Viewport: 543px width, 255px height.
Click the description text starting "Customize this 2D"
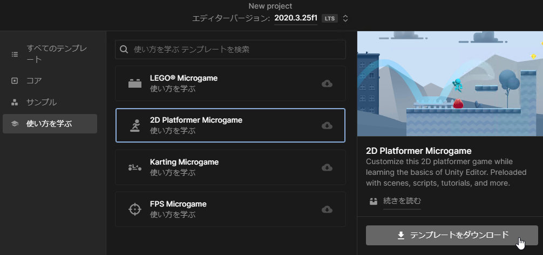pos(446,173)
